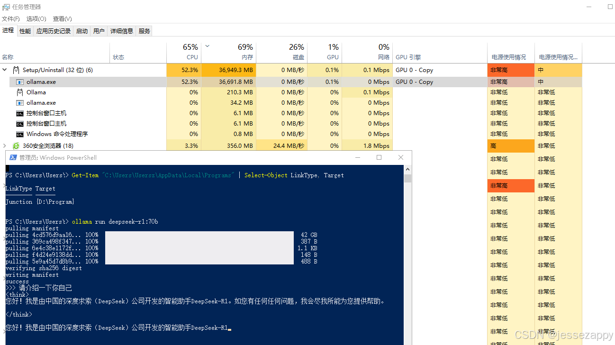
Task: Switch to the 详细信息 tab
Action: coord(122,31)
